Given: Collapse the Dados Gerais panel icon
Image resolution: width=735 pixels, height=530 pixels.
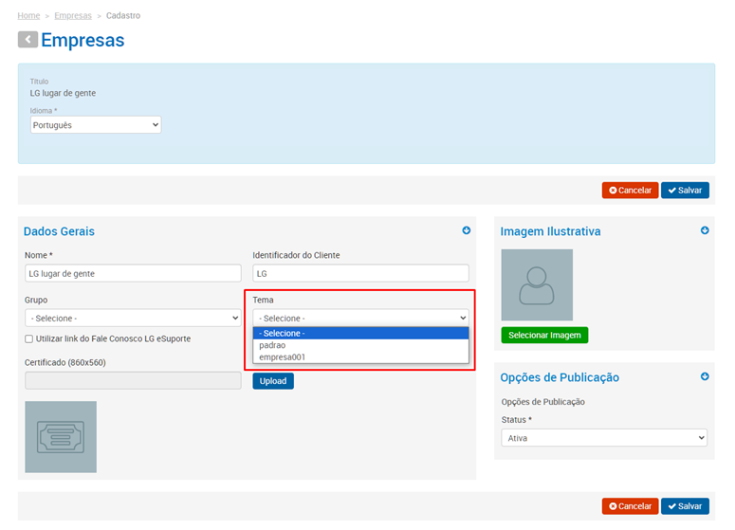Looking at the screenshot, I should (466, 230).
